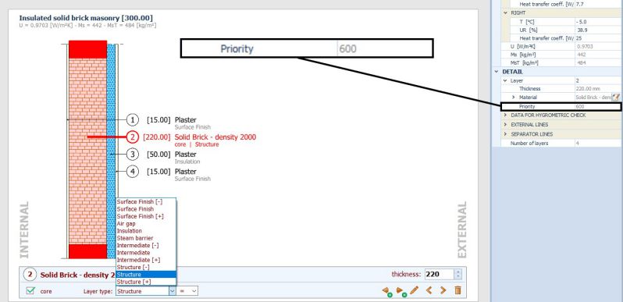This screenshot has width=623, height=302.
Task: Select layer 2 red circle marker
Action: [x=133, y=137]
